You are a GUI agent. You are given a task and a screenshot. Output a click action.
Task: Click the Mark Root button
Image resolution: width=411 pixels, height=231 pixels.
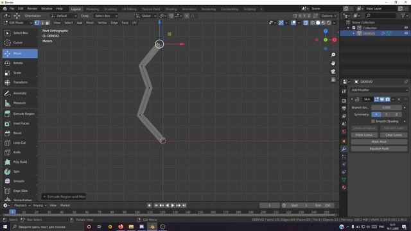coord(379,142)
